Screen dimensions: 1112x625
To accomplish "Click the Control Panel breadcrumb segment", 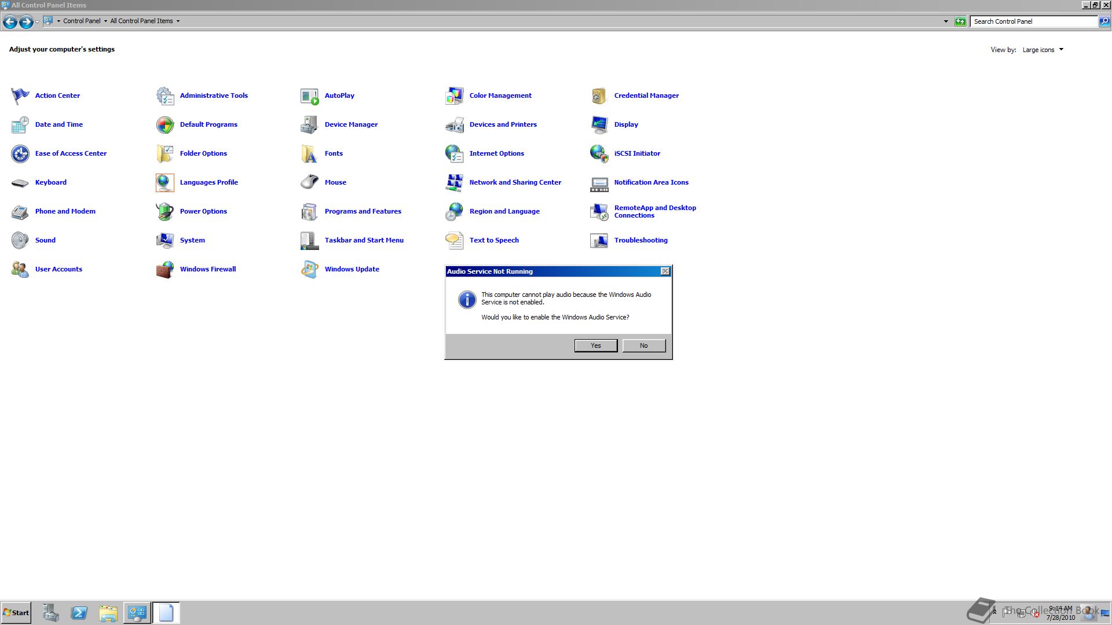I will tap(82, 21).
